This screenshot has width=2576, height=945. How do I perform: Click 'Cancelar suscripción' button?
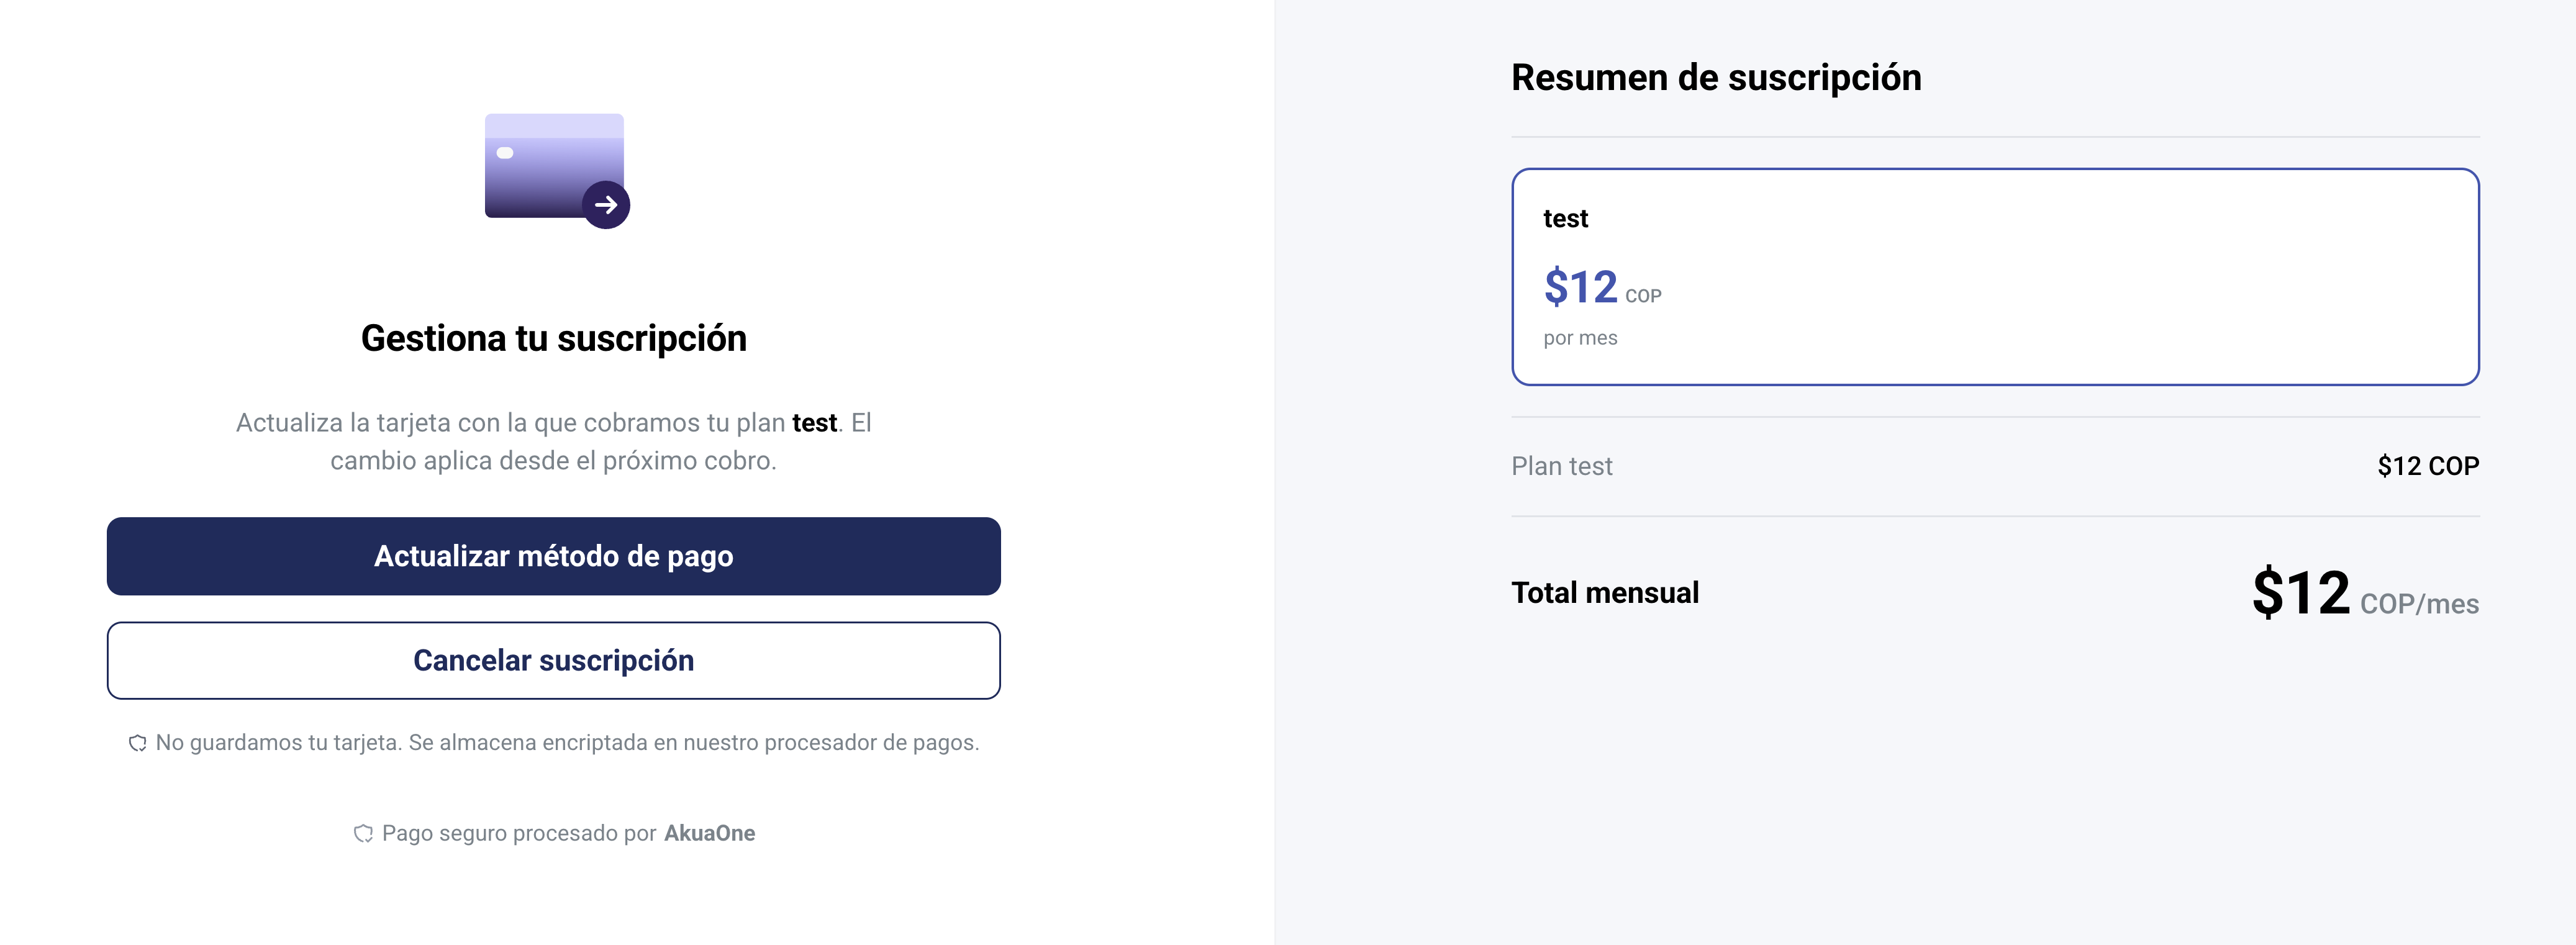coord(554,661)
